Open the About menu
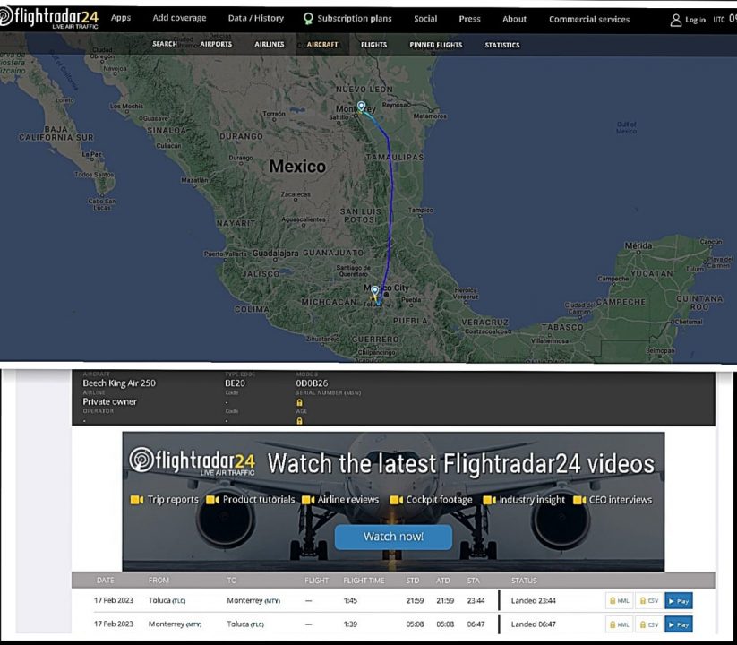 point(514,19)
